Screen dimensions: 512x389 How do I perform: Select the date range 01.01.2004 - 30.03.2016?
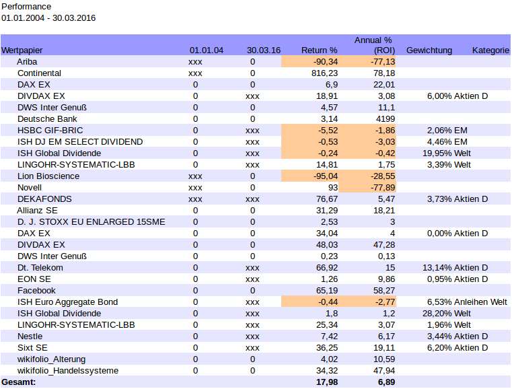tap(48, 17)
